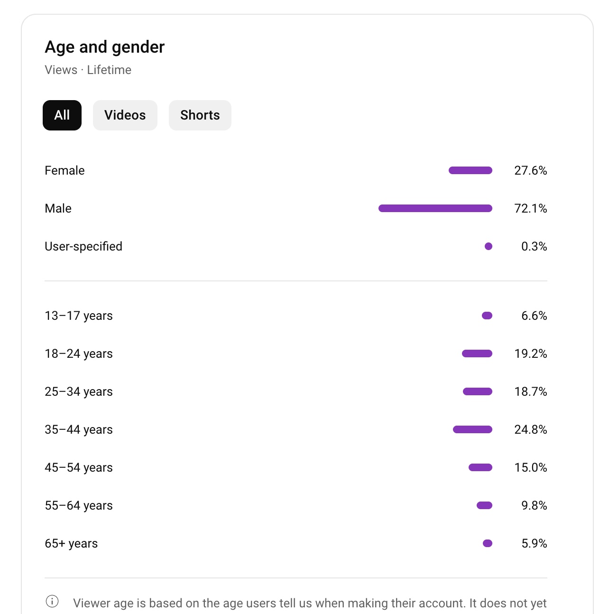The width and height of the screenshot is (609, 614).
Task: Click the 24.8% value for 35–44 years
Action: tap(531, 429)
